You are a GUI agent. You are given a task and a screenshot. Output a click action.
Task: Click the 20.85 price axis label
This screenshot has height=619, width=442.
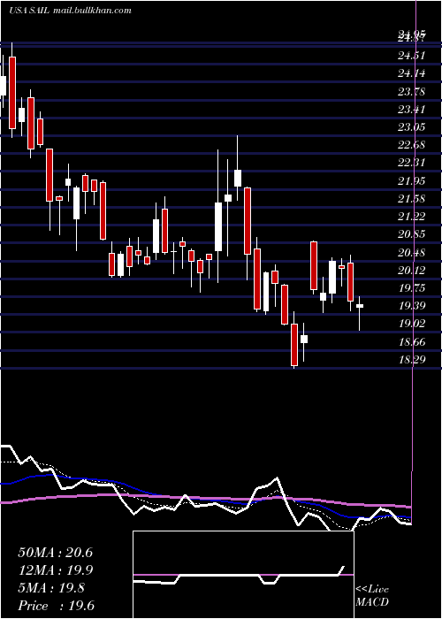(412, 234)
